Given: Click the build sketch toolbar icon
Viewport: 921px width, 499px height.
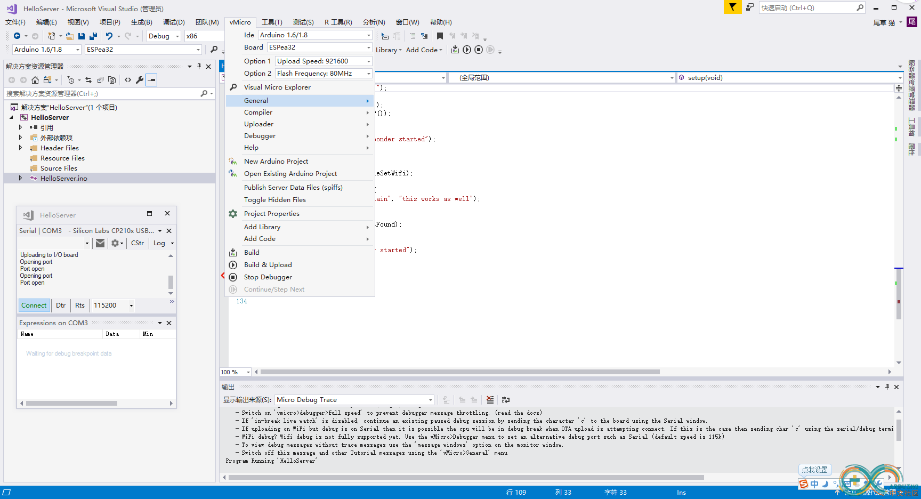Looking at the screenshot, I should click(x=455, y=50).
